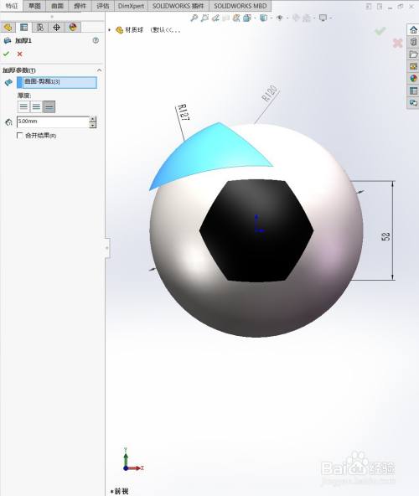
Task: Open the SOLIDWORKS Forum task pane
Action: (413, 102)
